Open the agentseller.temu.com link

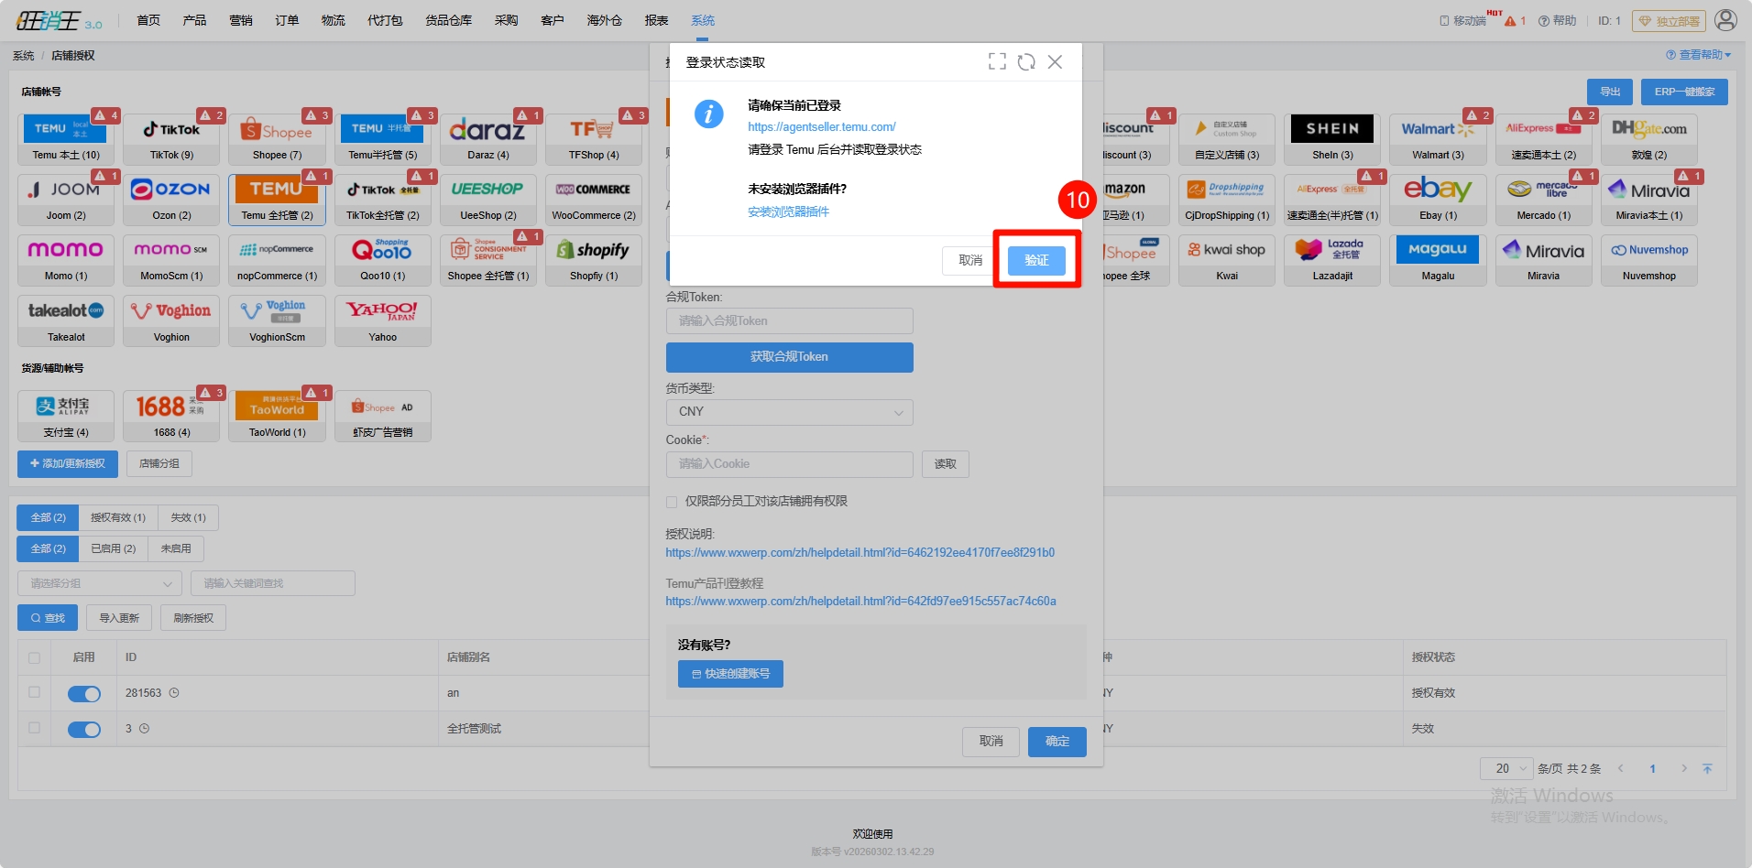tap(821, 127)
